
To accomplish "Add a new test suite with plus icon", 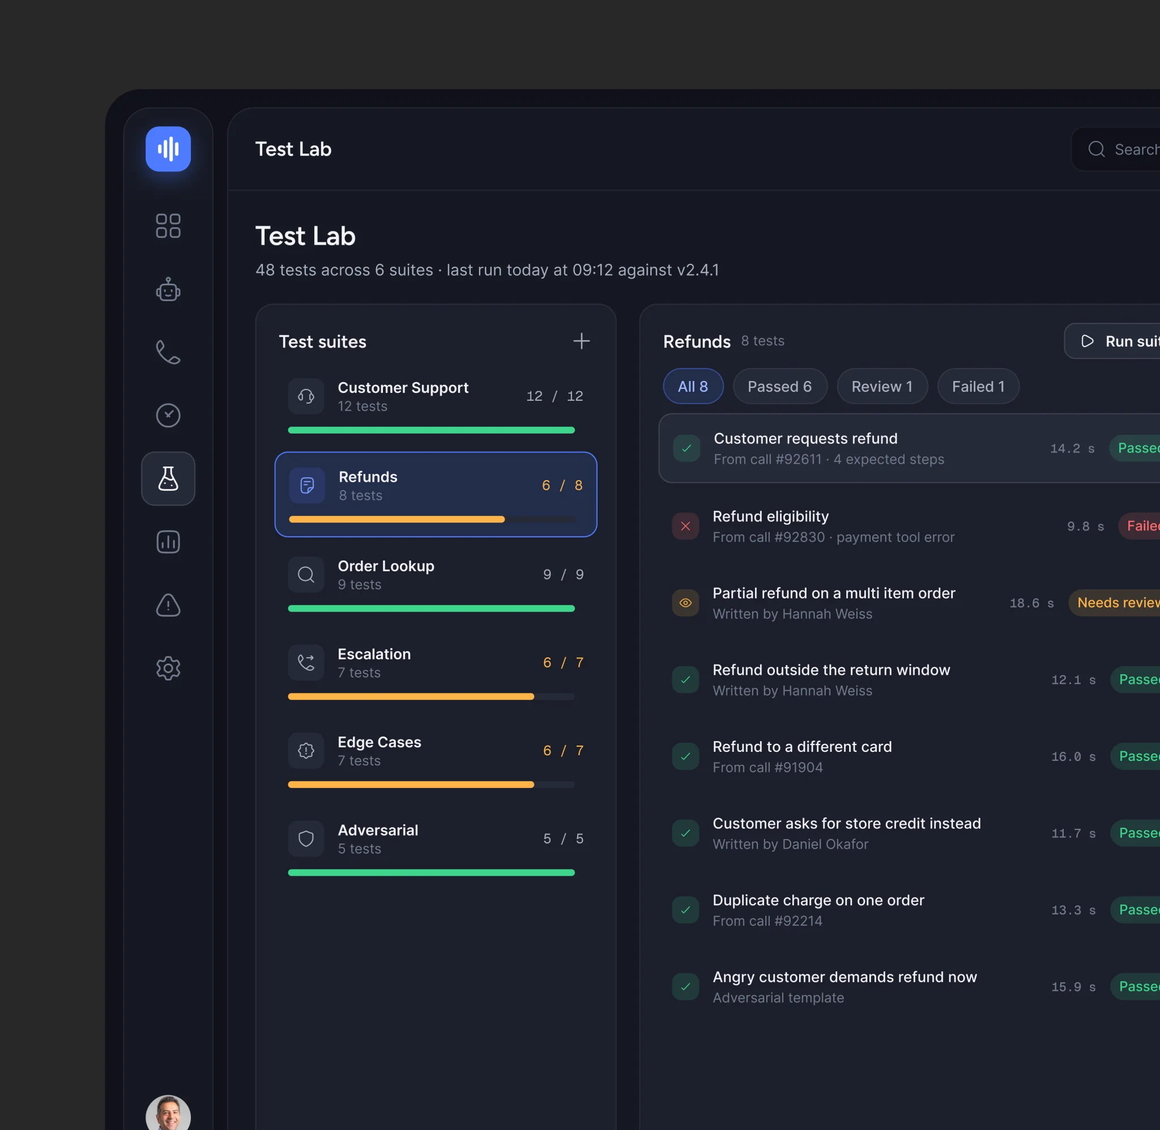I will pyautogui.click(x=581, y=341).
